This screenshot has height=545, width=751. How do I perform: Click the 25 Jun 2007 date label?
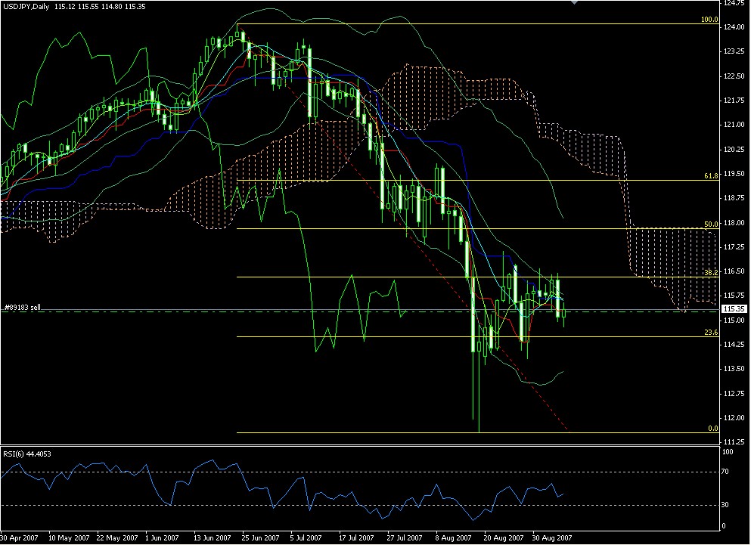pyautogui.click(x=261, y=537)
